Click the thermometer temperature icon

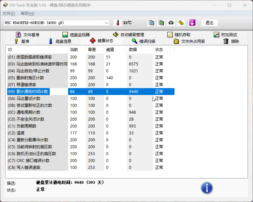point(118,23)
